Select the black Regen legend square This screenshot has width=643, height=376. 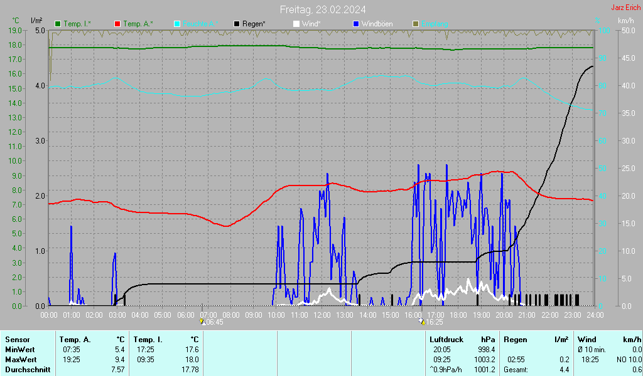click(x=237, y=24)
